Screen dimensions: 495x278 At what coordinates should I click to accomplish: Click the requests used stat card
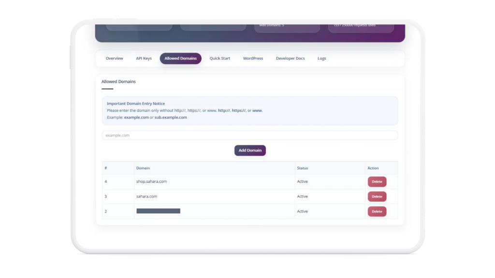[x=361, y=28]
